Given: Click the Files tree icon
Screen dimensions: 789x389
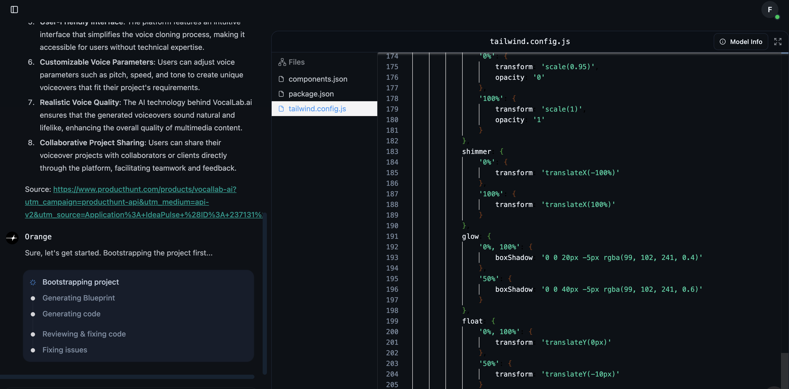Looking at the screenshot, I should click(282, 62).
